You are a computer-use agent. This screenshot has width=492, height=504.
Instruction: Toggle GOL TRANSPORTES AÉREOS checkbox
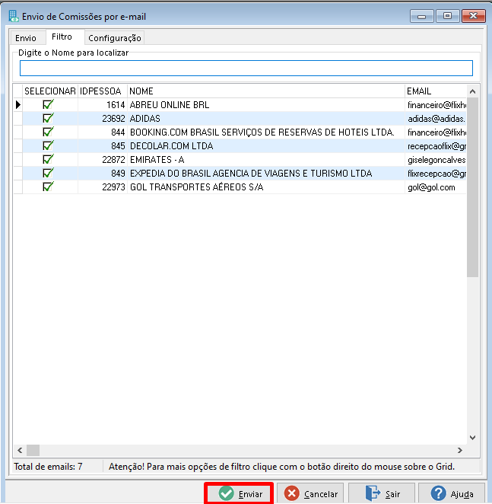(48, 187)
